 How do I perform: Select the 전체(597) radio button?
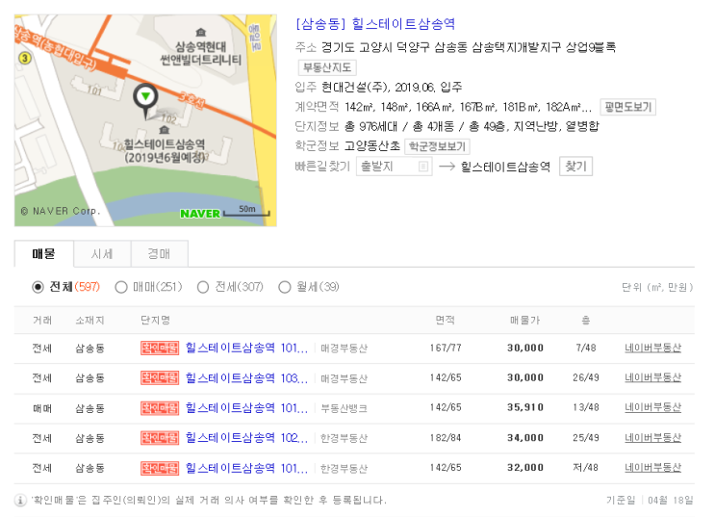[38, 287]
